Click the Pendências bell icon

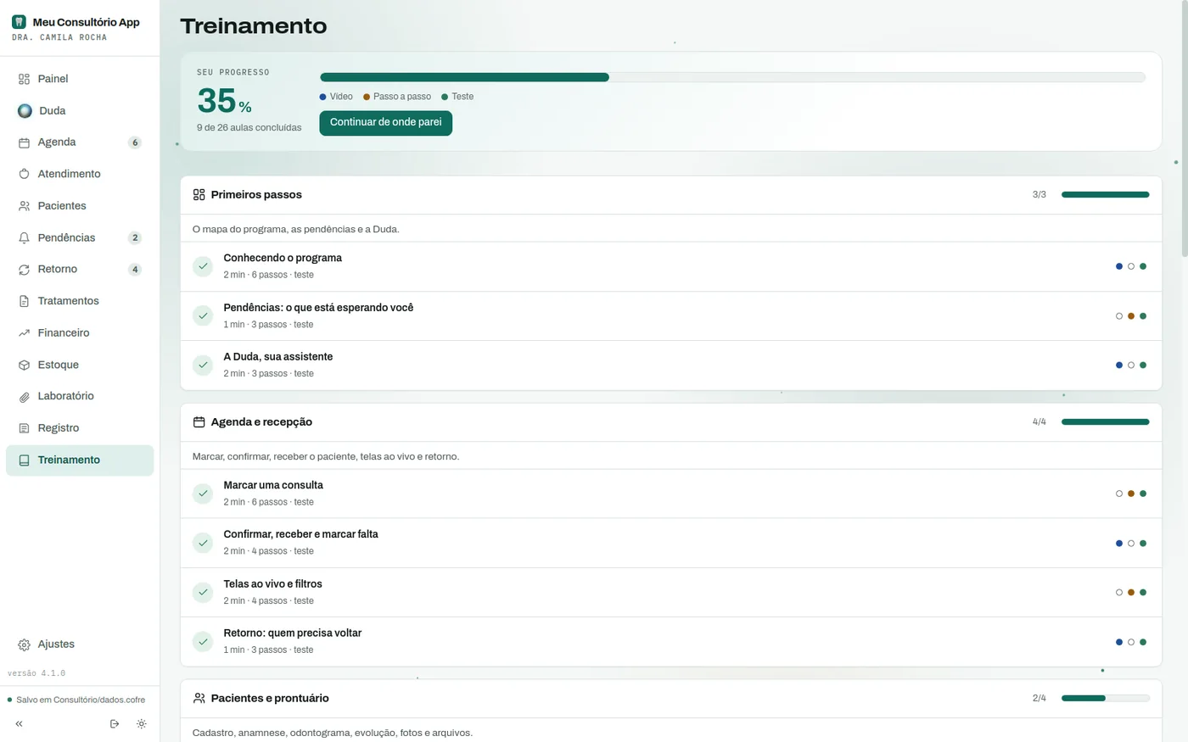(x=24, y=237)
